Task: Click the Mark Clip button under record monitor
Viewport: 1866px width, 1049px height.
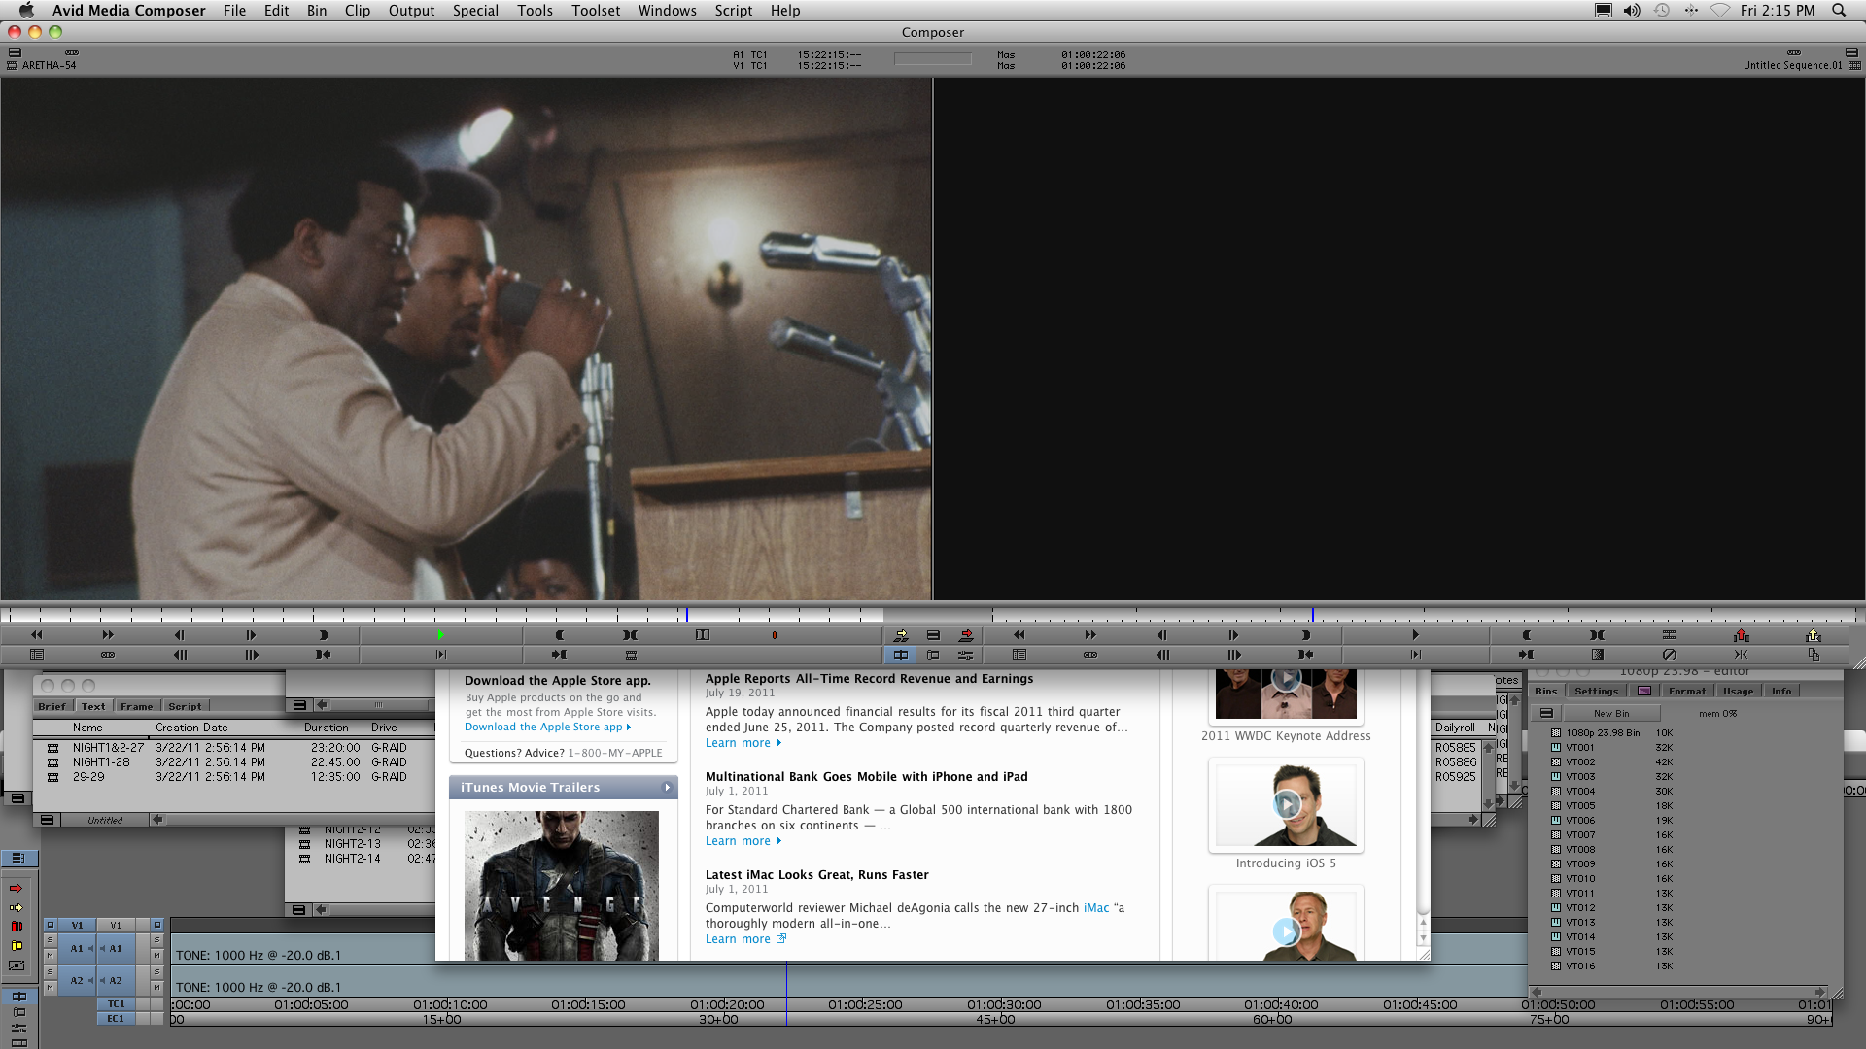Action: point(1597,635)
